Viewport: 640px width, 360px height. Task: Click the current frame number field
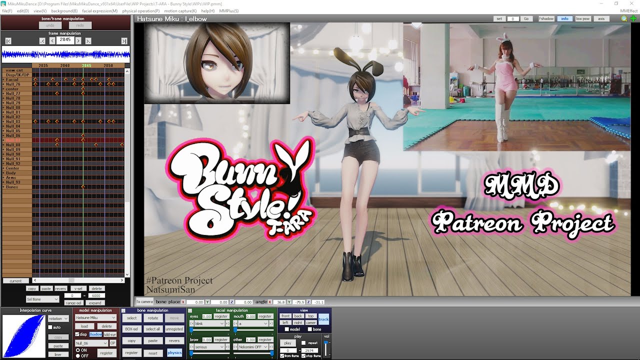click(65, 40)
